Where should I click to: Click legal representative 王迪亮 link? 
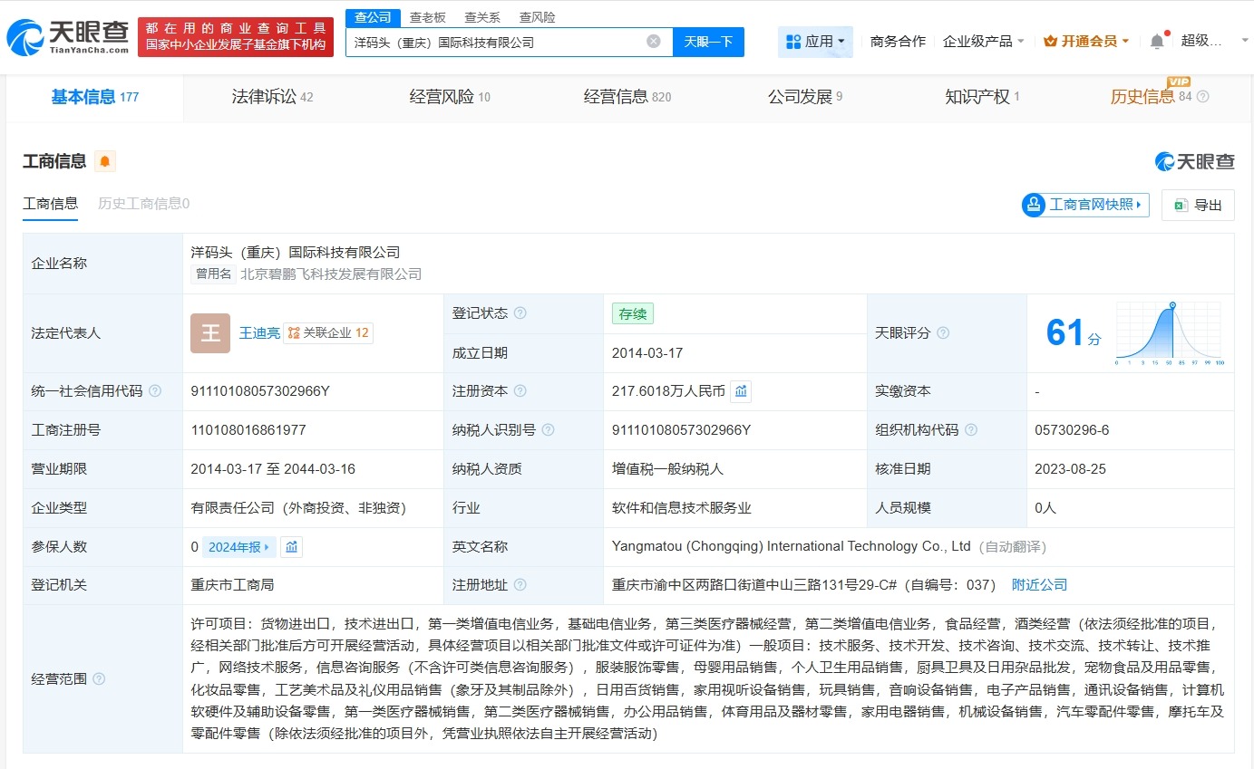tap(259, 332)
